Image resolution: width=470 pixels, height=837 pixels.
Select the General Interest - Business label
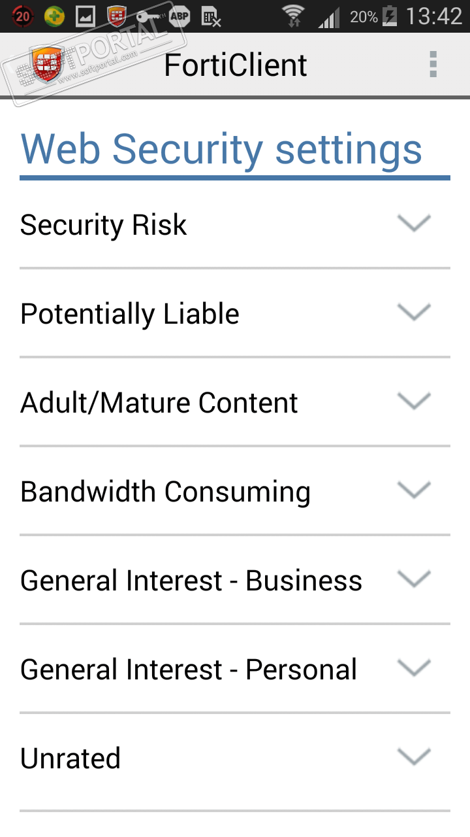(x=191, y=581)
